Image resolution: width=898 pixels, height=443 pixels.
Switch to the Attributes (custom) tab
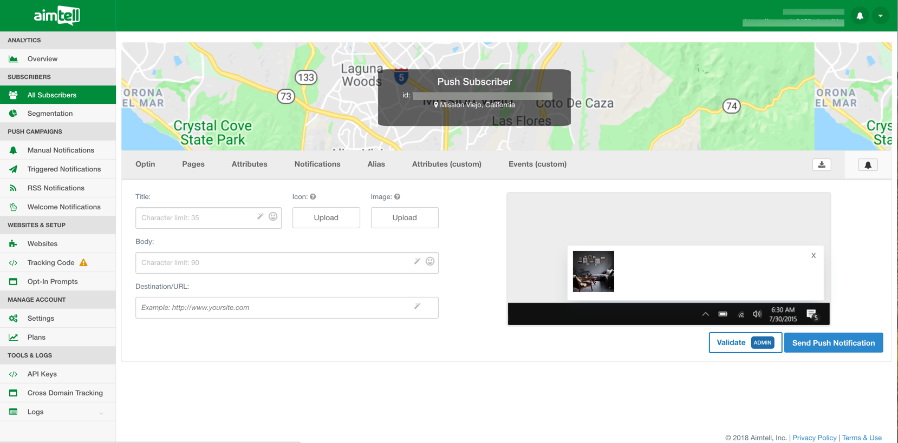446,164
